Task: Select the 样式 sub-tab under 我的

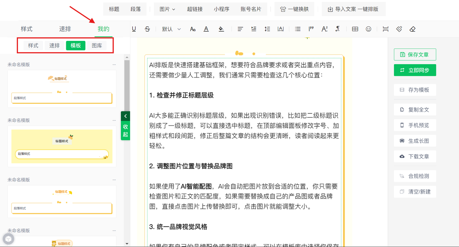Action: click(33, 45)
